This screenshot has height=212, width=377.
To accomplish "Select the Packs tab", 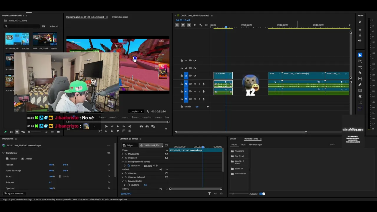I will (234, 145).
